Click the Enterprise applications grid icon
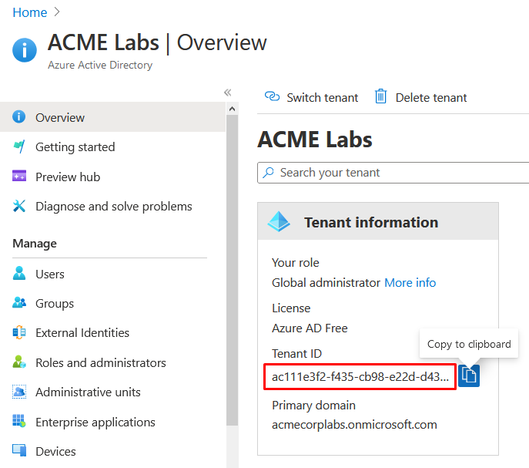Screen dimensions: 529x468 pos(20,422)
